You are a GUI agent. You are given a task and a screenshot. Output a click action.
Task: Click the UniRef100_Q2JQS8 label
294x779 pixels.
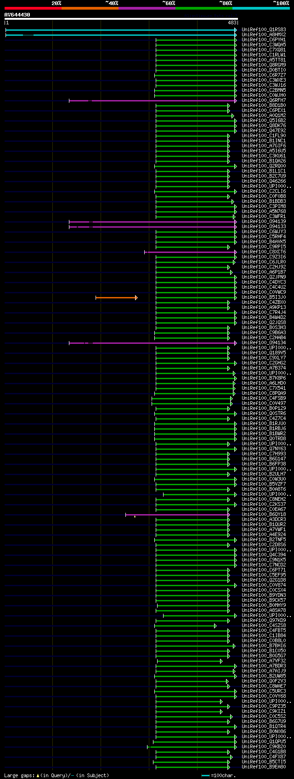point(264,323)
